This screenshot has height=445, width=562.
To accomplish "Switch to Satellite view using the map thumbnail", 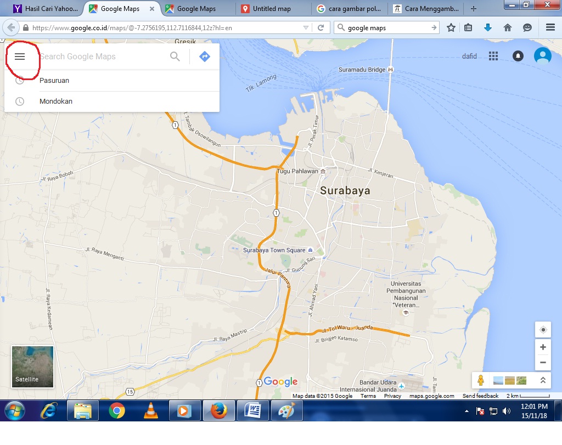I will (32, 366).
